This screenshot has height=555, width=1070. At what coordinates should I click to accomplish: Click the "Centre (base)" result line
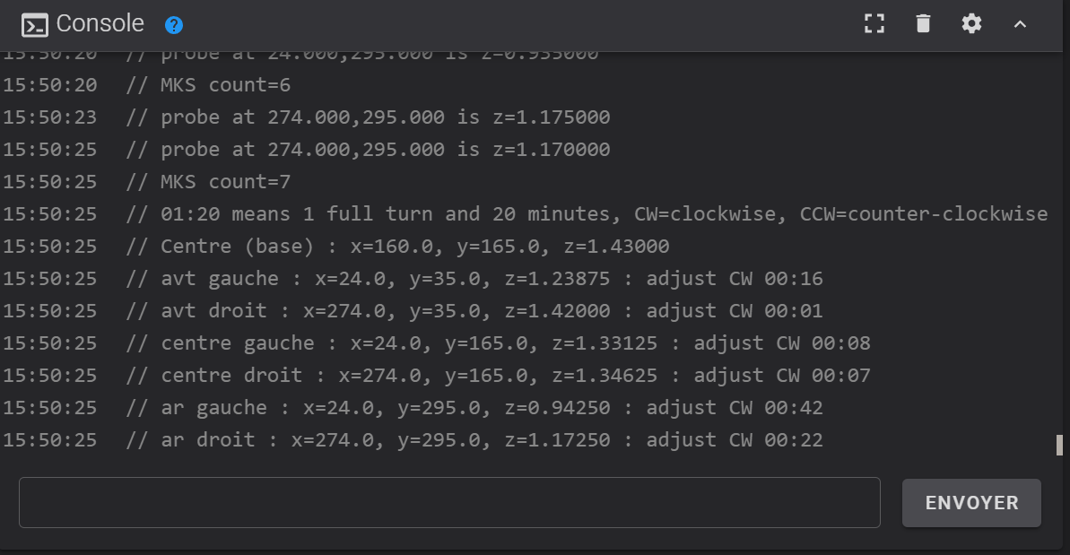[x=414, y=247]
